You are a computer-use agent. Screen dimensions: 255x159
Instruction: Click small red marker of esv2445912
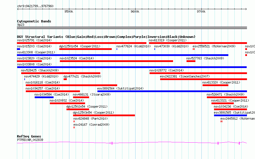pyautogui.click(x=221, y=121)
